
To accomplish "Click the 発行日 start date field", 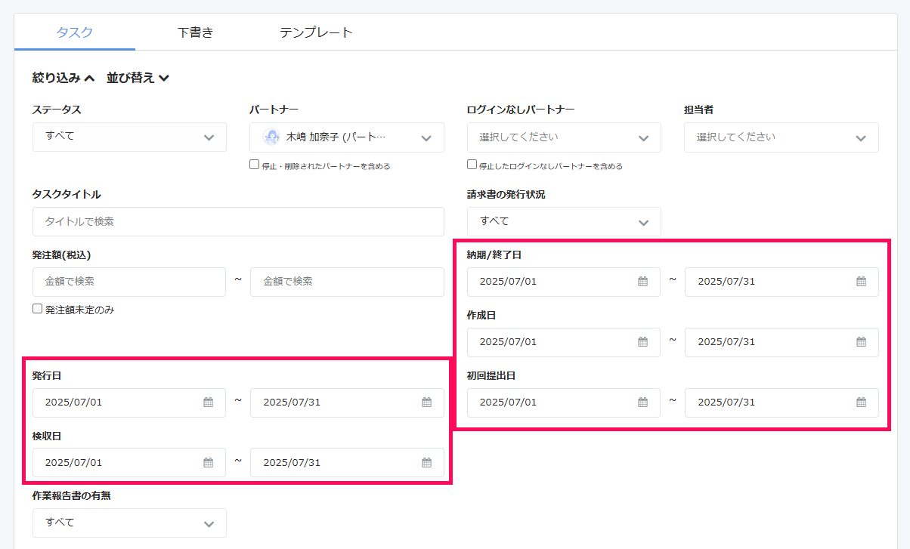I will [129, 402].
